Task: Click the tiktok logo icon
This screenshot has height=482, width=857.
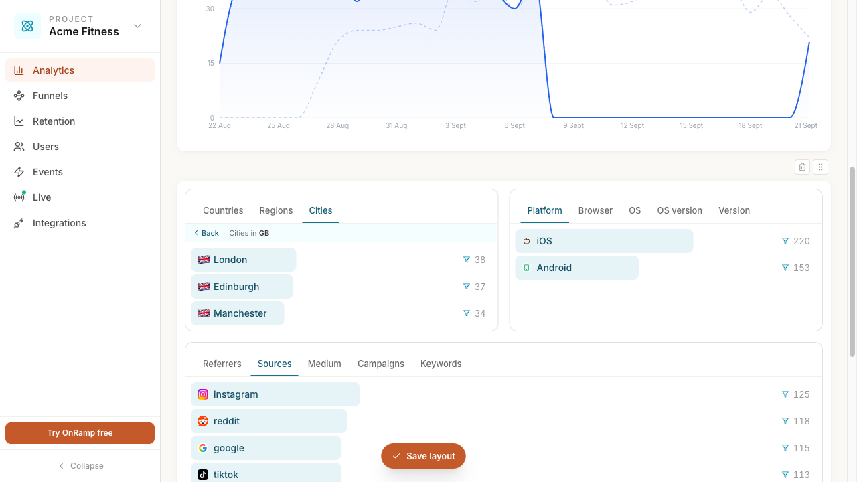Action: [x=203, y=475]
